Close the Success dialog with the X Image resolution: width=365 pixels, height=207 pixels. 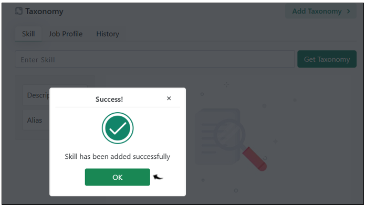[x=169, y=99]
